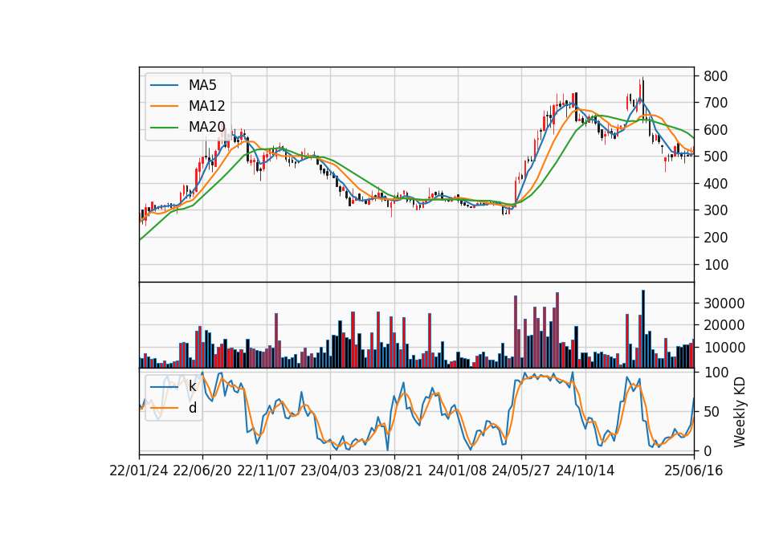Click the green MA20 legend line sample
771x554 pixels.
point(164,128)
